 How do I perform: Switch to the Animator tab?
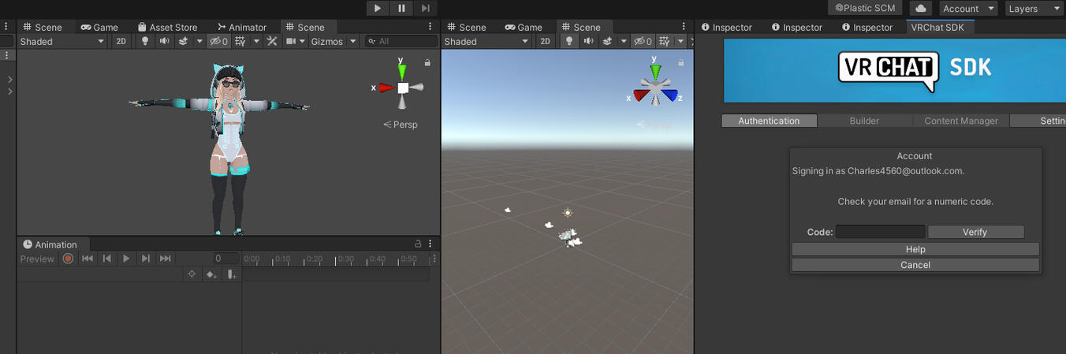pos(241,27)
